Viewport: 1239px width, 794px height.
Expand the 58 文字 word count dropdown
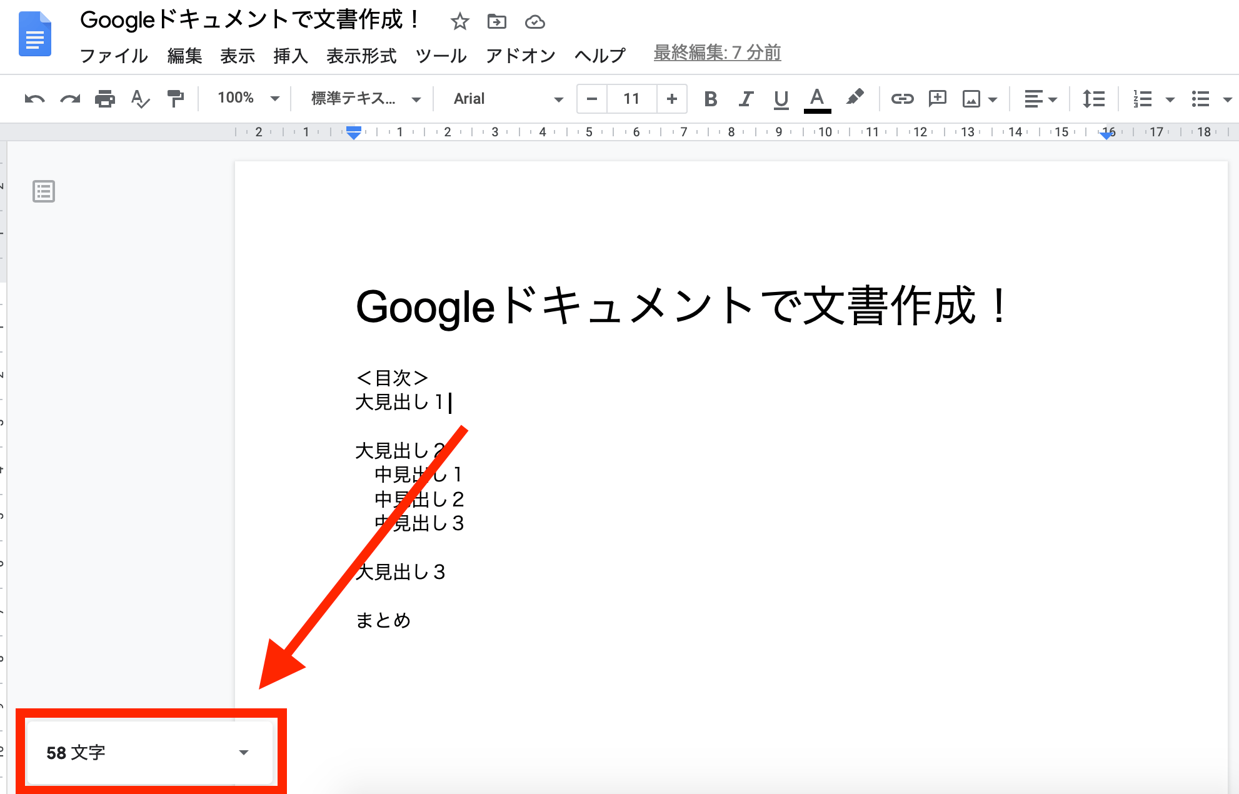244,752
